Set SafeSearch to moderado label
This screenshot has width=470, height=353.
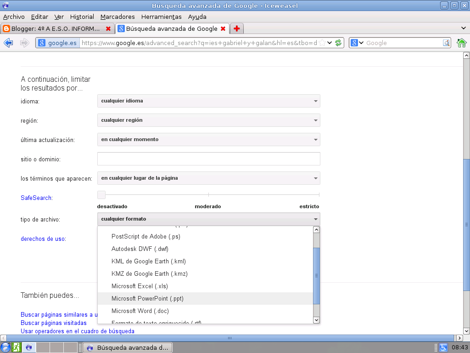pyautogui.click(x=208, y=206)
